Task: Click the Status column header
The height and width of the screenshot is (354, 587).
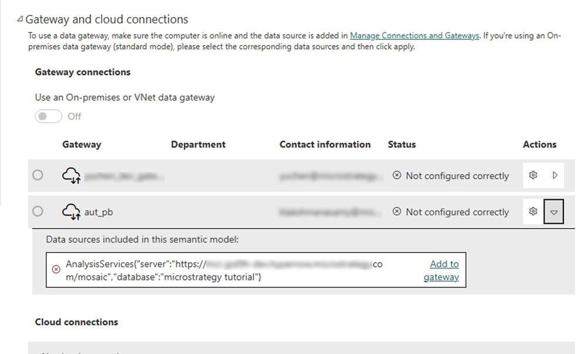Action: (x=402, y=144)
